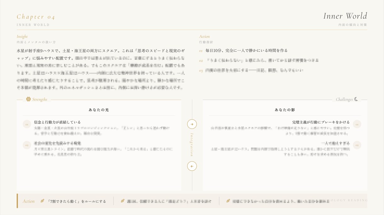Click the 完璧主義が行動にブレーキをかける item title
Image resolution: width=384 pixels, height=215 pixels.
point(321,122)
